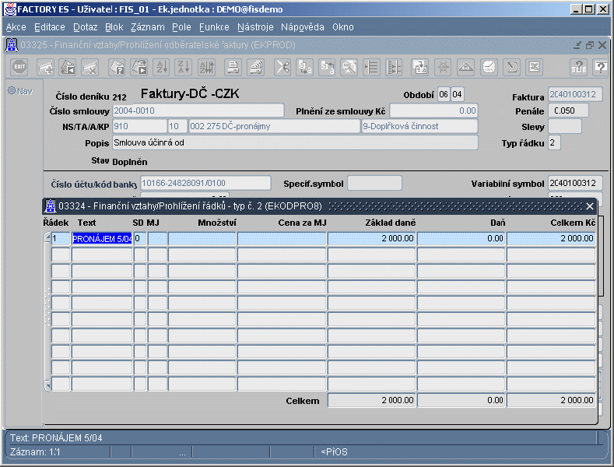Click the previous record folder icon
This screenshot has height=467, width=614.
pos(68,68)
